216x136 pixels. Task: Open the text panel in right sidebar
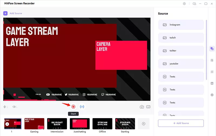(x=212, y=83)
